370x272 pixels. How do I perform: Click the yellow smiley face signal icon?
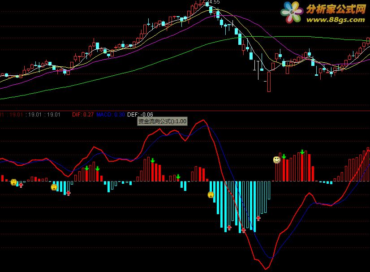pyautogui.click(x=276, y=160)
